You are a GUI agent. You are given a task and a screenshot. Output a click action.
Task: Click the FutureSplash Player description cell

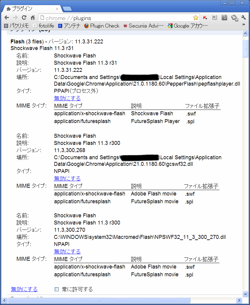[x=155, y=121]
